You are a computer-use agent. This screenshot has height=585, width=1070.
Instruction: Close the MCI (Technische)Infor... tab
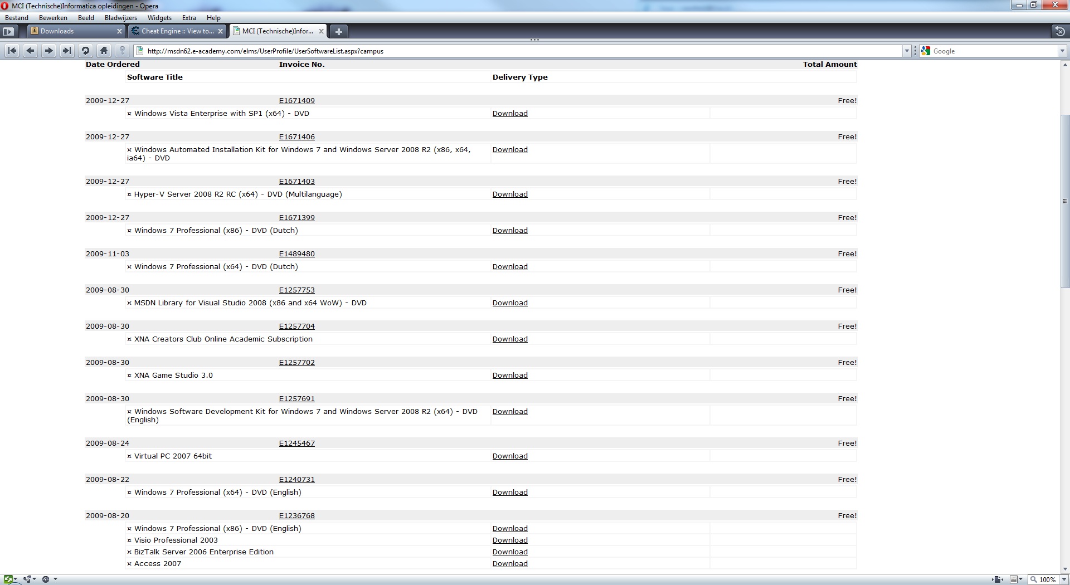(321, 31)
